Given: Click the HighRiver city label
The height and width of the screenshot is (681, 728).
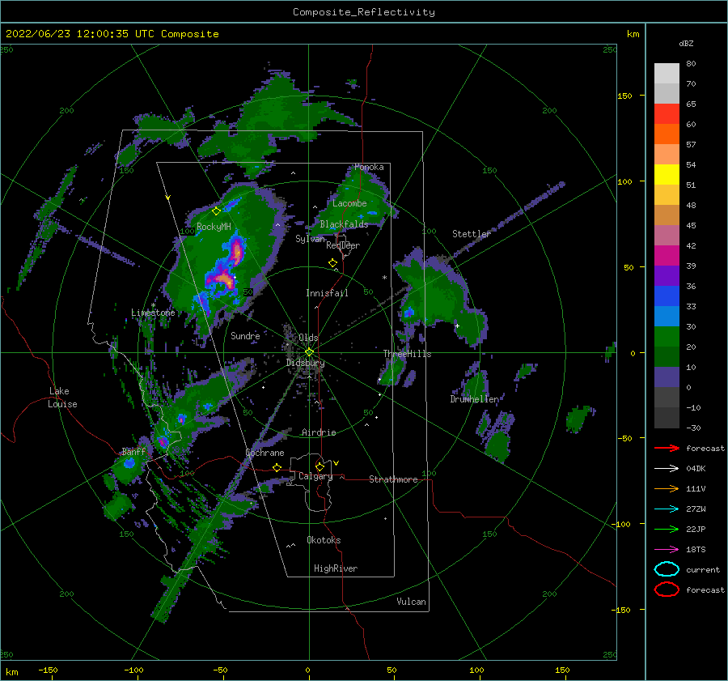Looking at the screenshot, I should (x=336, y=568).
